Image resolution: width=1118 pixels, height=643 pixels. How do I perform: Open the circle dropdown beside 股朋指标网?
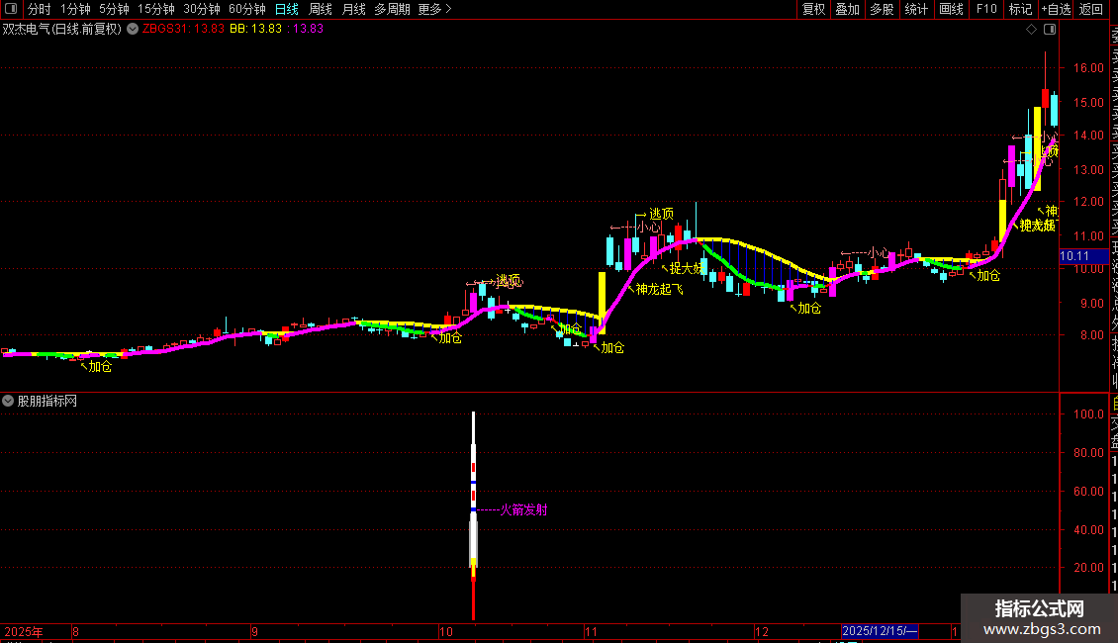click(8, 401)
